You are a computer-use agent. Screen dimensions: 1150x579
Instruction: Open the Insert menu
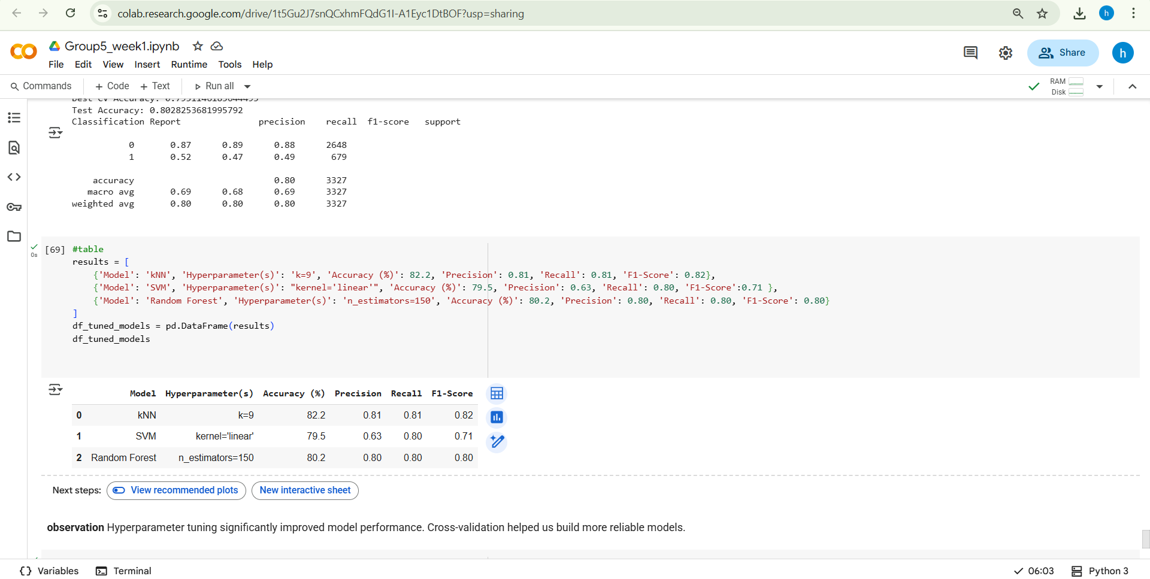147,65
